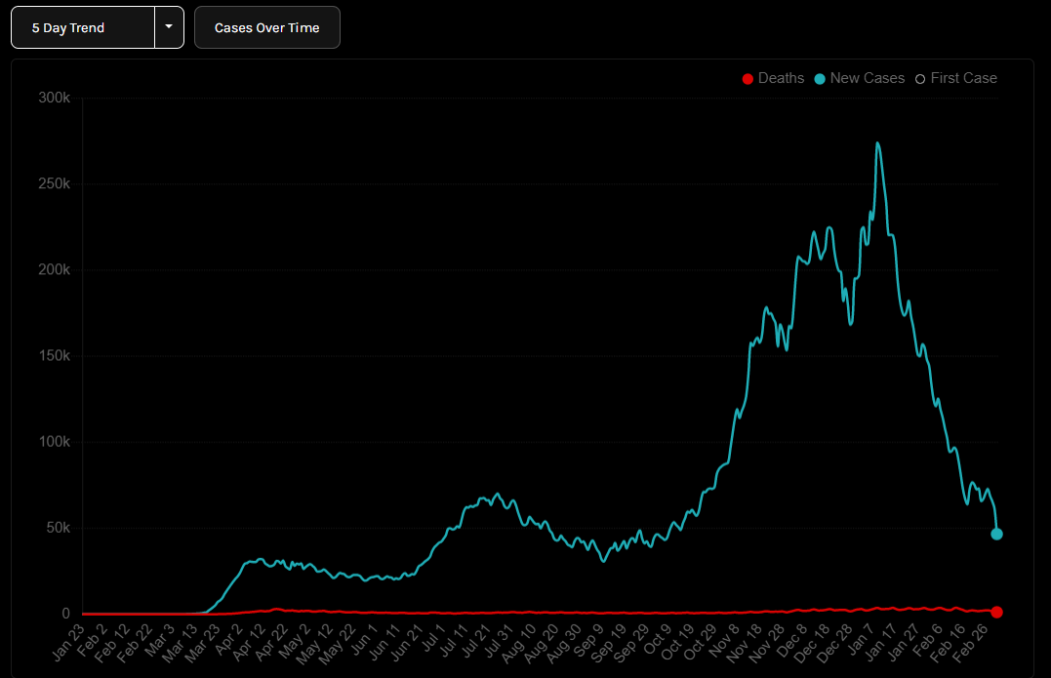Click the 150k y-axis label

54,356
